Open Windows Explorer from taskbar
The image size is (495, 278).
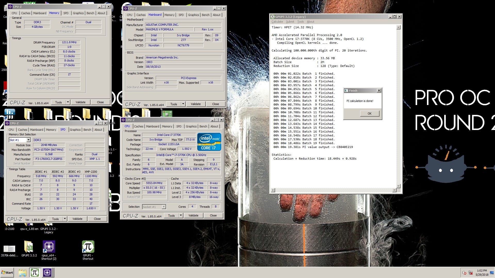coord(22,273)
